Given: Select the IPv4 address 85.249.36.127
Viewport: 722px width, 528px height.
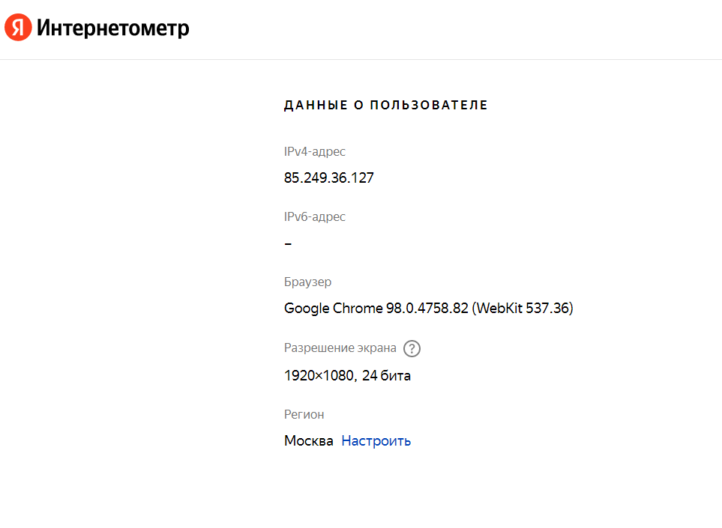Looking at the screenshot, I should point(329,177).
